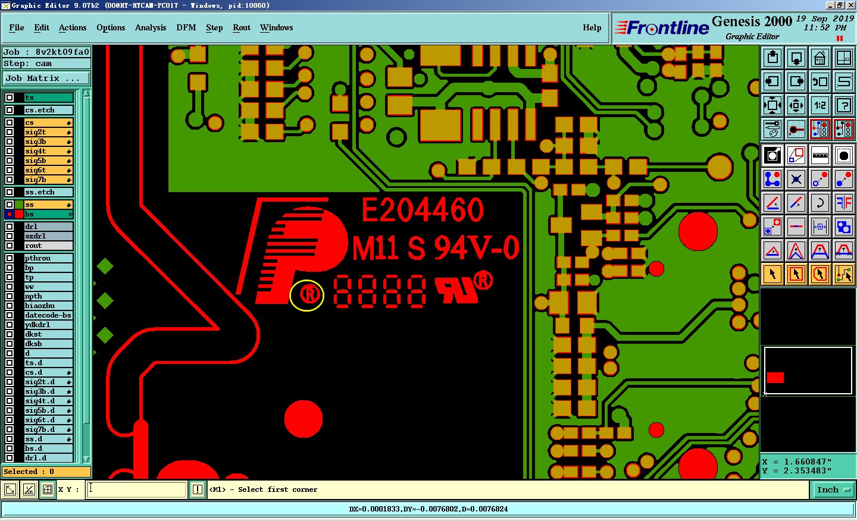
Task: Click the net-select arrow icon
Action: [x=844, y=274]
